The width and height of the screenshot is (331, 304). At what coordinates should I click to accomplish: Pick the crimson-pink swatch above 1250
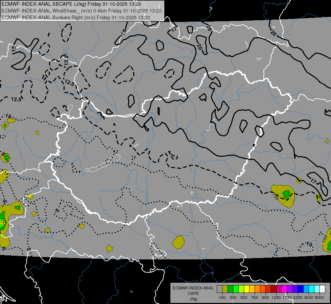tap(279, 289)
